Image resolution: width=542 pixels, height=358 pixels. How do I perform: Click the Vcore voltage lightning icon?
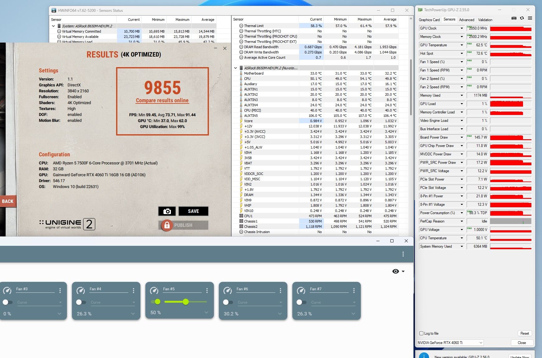tap(241, 121)
